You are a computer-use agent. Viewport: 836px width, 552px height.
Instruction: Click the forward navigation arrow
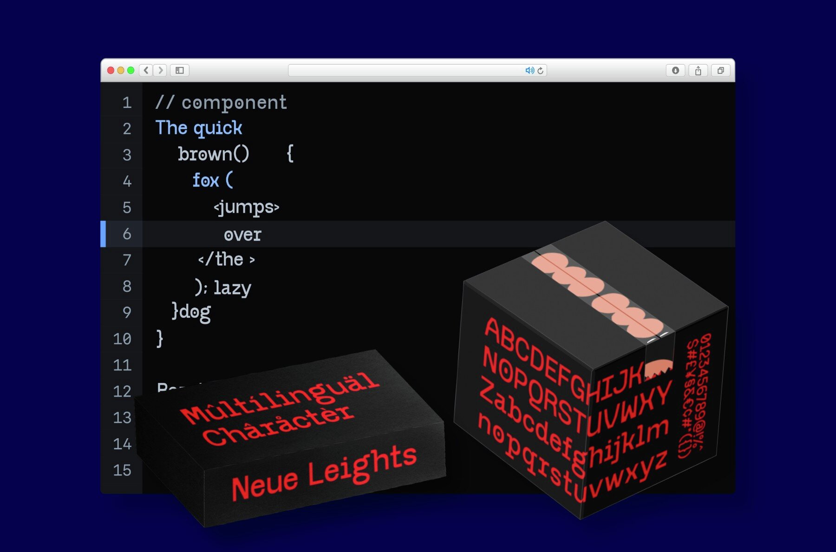point(160,71)
